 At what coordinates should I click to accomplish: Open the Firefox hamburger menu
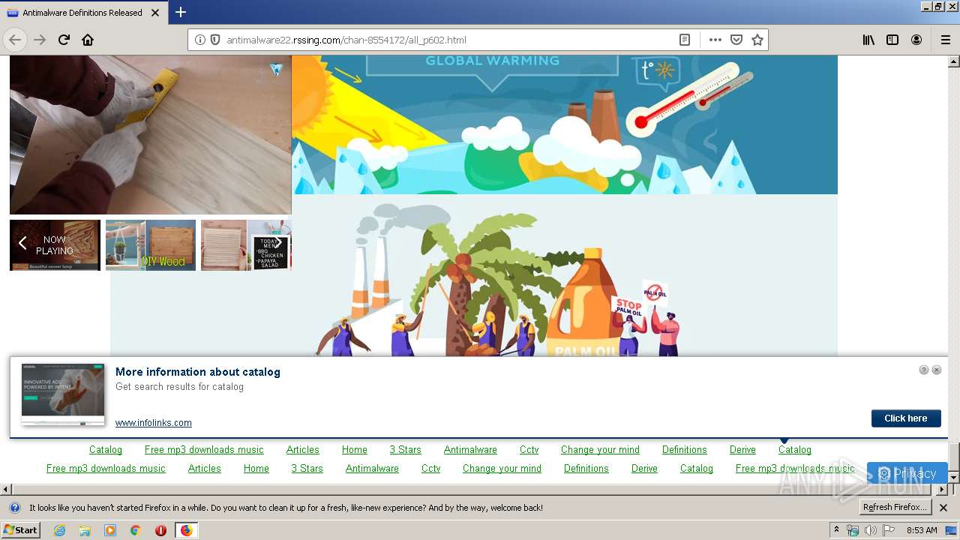946,40
